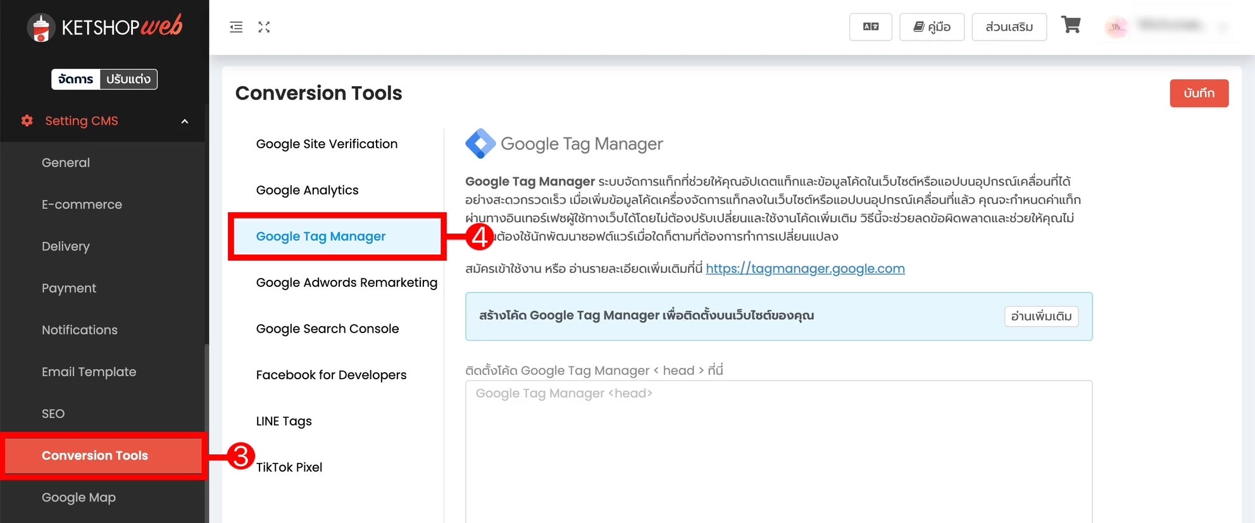The width and height of the screenshot is (1255, 523).
Task: Select Conversion Tools in sidebar
Action: click(x=103, y=456)
